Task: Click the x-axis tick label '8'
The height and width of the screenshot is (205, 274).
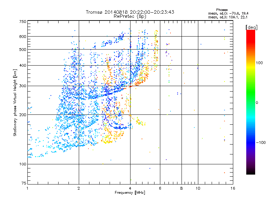Action: click(x=182, y=188)
